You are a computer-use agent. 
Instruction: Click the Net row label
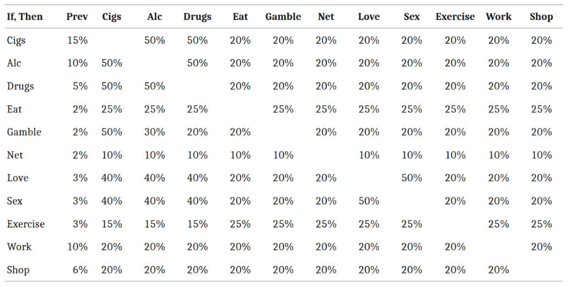click(x=14, y=155)
